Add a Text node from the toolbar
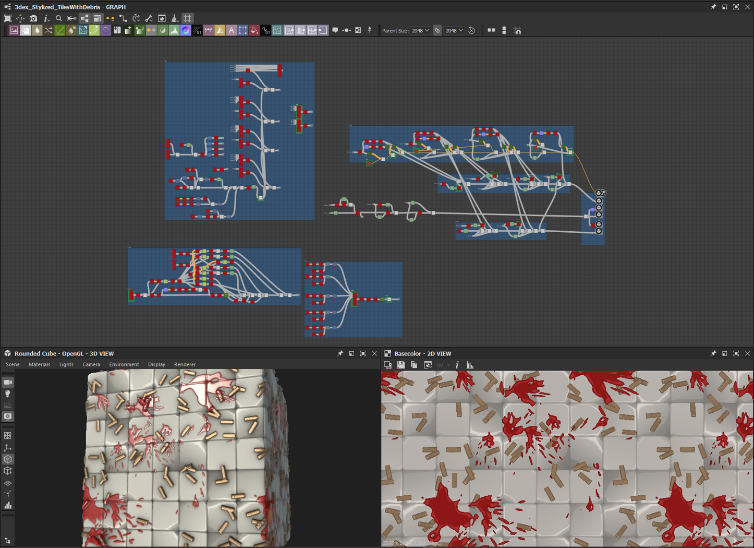The image size is (754, 548). [231, 31]
